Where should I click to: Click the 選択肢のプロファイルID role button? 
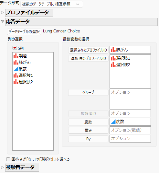coord(88,58)
